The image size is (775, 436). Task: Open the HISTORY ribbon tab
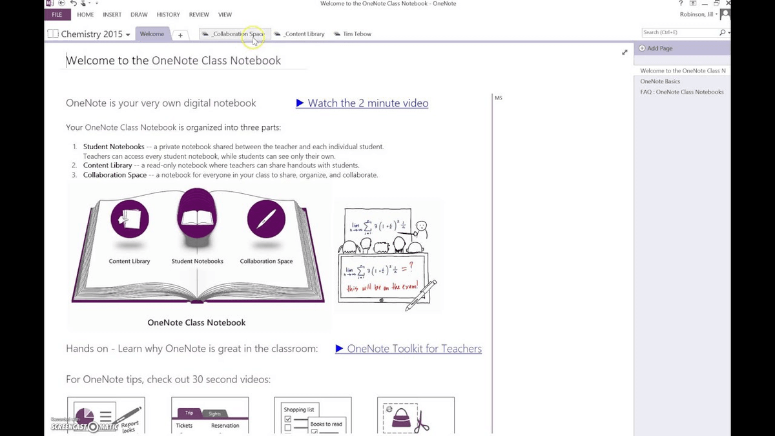point(168,14)
